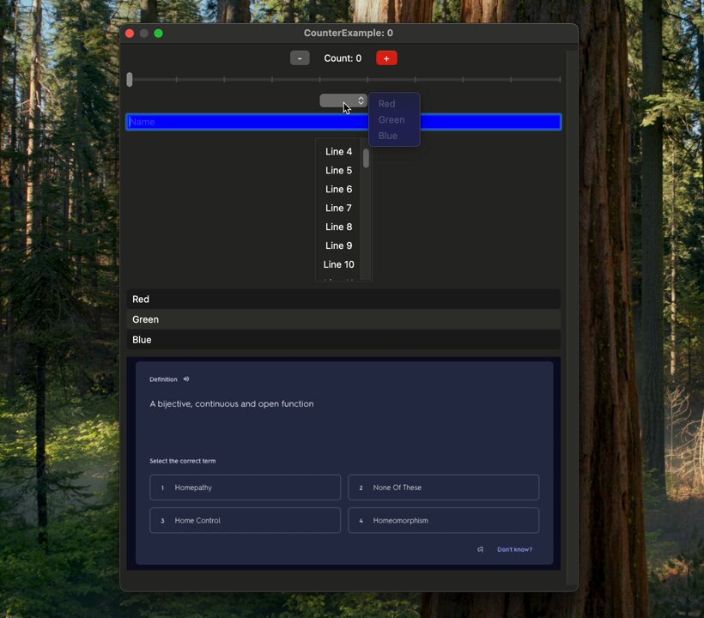
Task: Choose answer 2 None Of These
Action: [x=443, y=488]
